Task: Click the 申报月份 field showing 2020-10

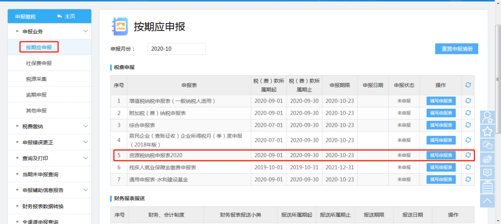Action: pos(176,49)
